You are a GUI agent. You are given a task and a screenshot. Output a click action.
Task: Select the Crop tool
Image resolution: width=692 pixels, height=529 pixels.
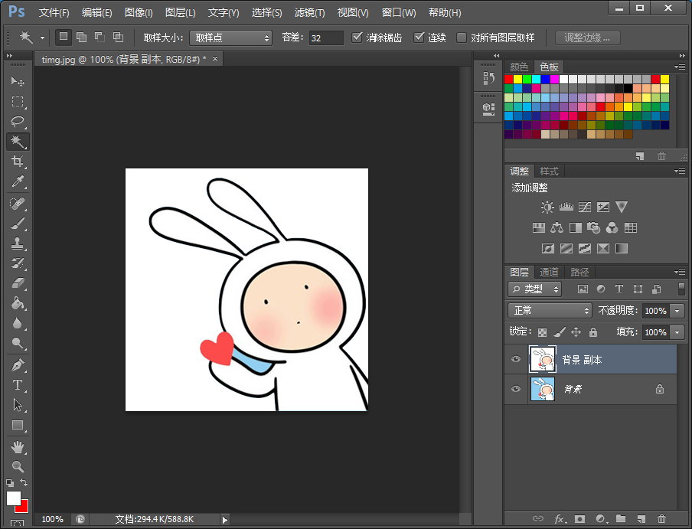click(18, 162)
